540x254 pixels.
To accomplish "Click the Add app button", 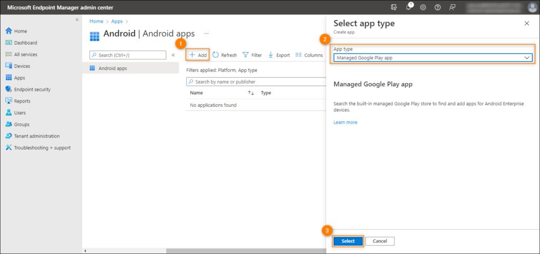I will (x=198, y=55).
